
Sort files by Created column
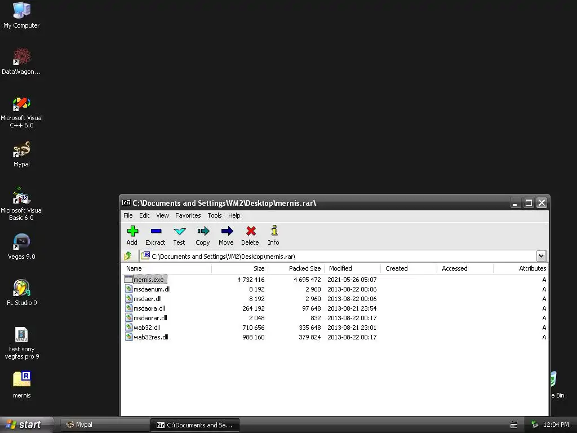pyautogui.click(x=409, y=268)
